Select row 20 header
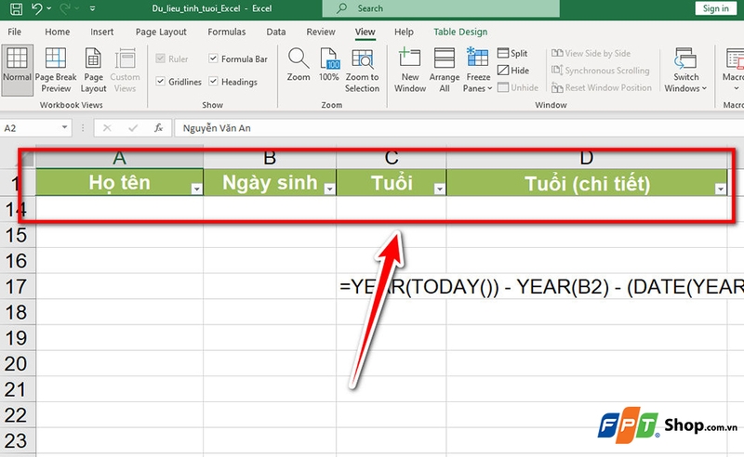This screenshot has height=457, width=744. [x=18, y=363]
